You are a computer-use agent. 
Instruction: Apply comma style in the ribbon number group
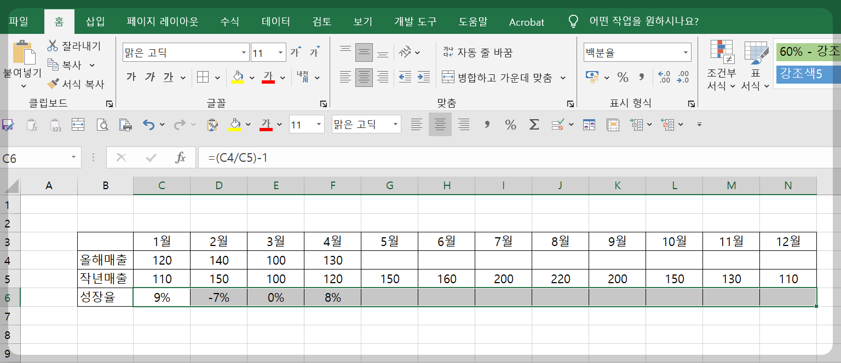(x=642, y=77)
